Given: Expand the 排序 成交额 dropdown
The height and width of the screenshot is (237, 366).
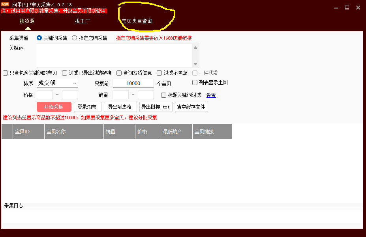Looking at the screenshot, I should coord(57,83).
